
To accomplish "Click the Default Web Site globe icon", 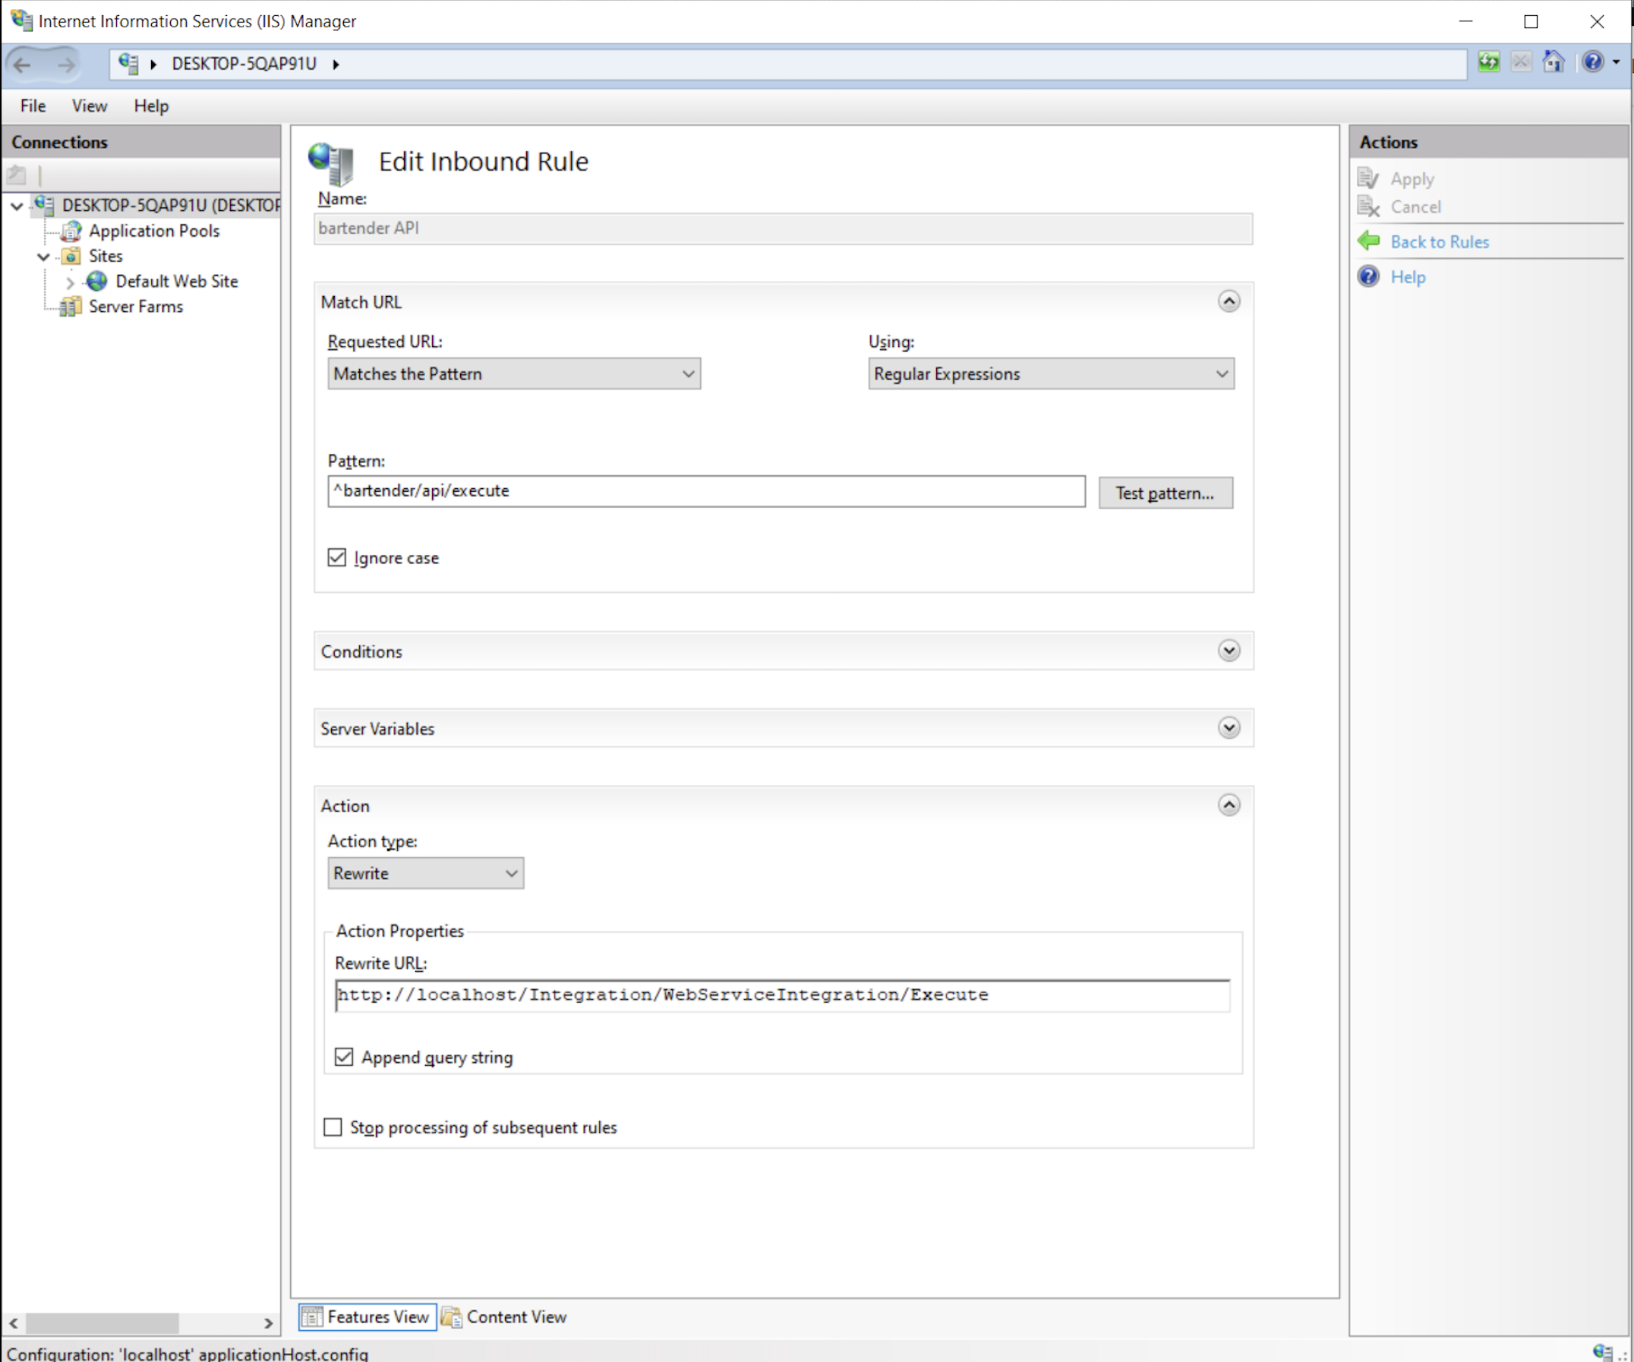I will (x=97, y=282).
